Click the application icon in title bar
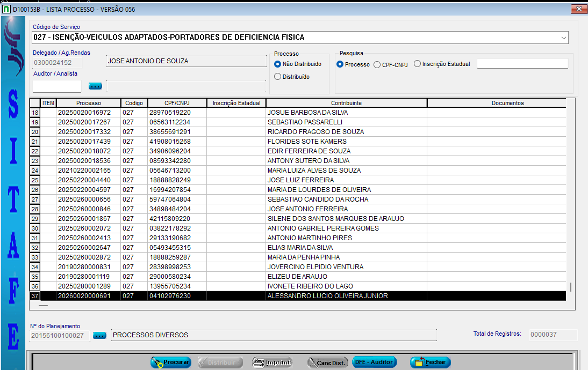This screenshot has width=588, height=370. [6, 10]
